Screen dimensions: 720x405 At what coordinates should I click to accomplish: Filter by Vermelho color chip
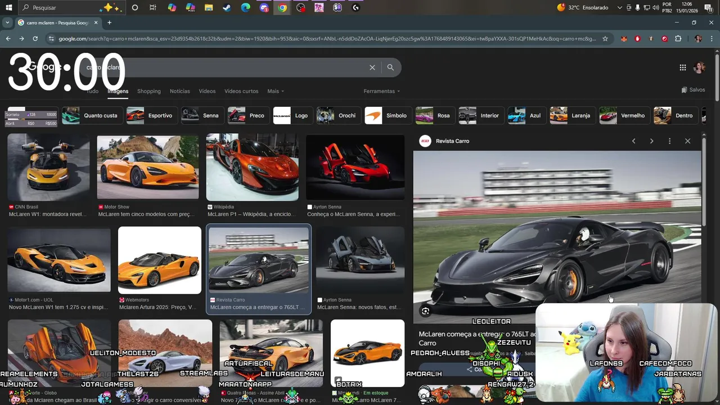point(624,115)
